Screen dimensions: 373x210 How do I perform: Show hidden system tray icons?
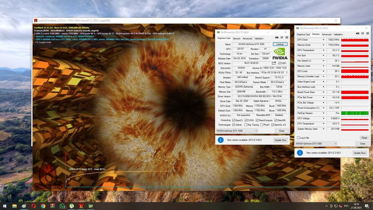click(326, 206)
